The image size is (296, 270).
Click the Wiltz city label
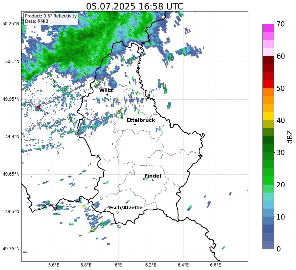[106, 90]
